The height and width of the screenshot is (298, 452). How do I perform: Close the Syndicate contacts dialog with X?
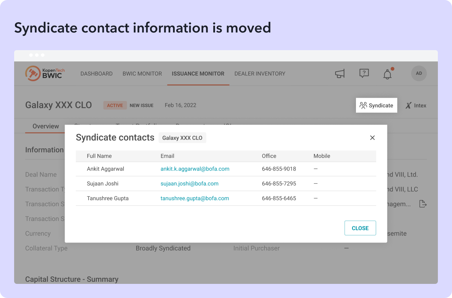(x=372, y=138)
